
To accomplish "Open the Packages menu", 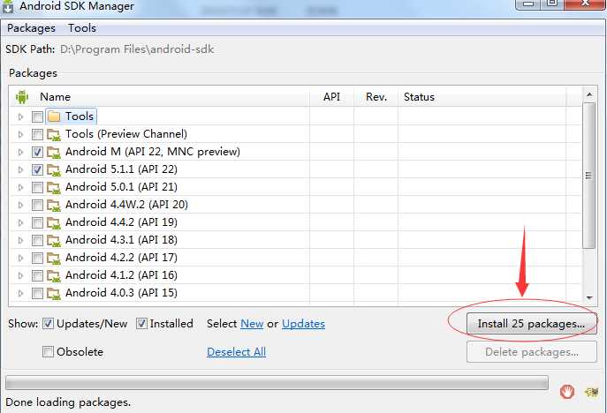I will tap(31, 28).
